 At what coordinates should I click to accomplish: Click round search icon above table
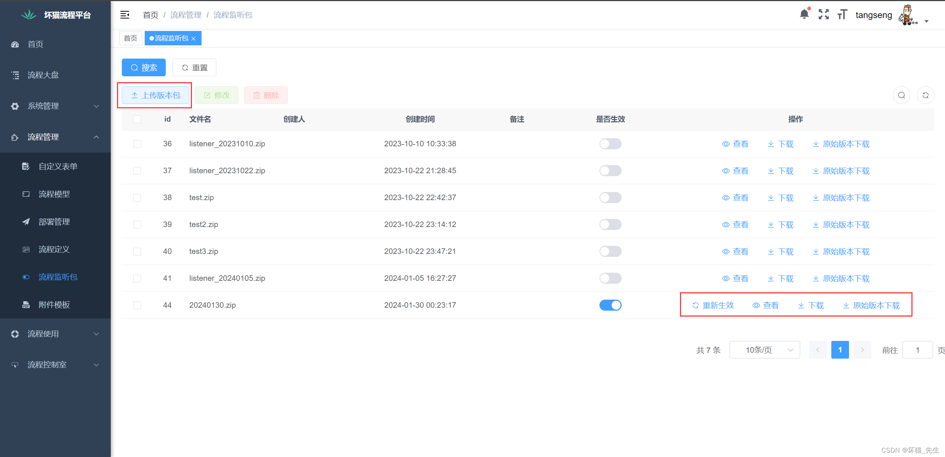901,95
